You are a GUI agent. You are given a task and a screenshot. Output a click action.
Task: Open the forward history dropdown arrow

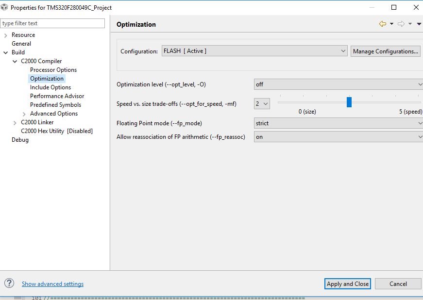point(410,24)
